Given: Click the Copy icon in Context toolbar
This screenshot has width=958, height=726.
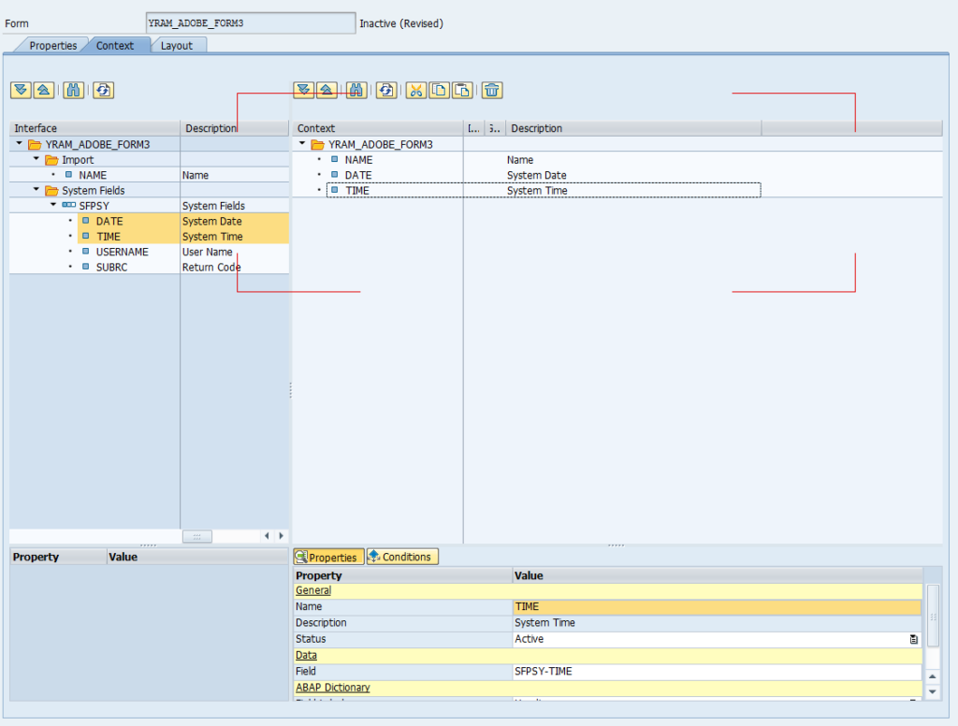Looking at the screenshot, I should pyautogui.click(x=440, y=91).
